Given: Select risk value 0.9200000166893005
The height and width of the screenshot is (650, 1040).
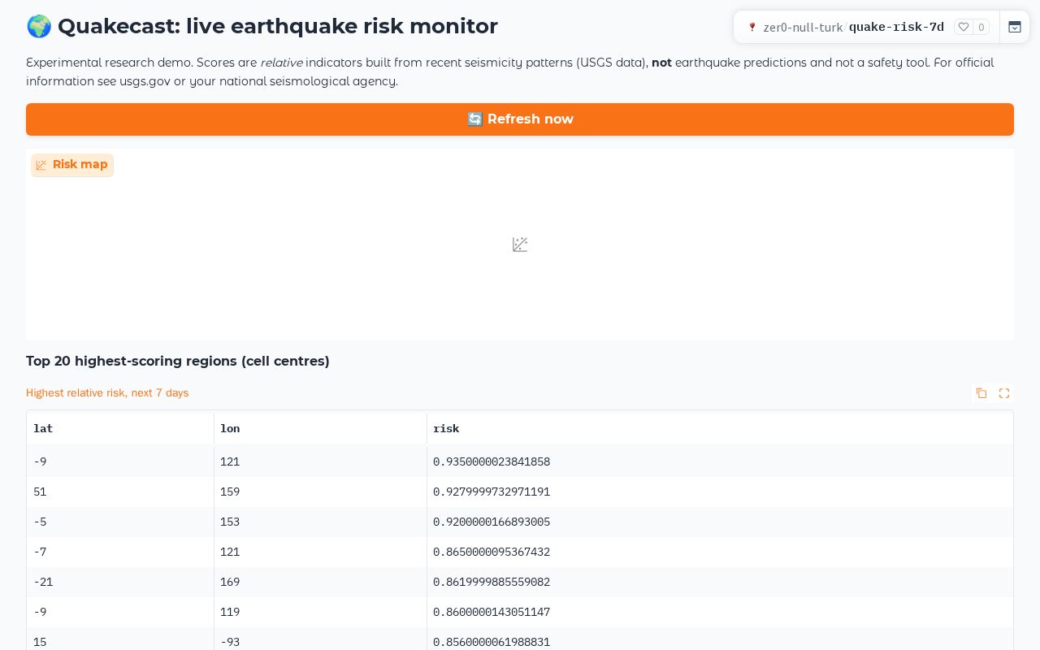Looking at the screenshot, I should point(492,522).
